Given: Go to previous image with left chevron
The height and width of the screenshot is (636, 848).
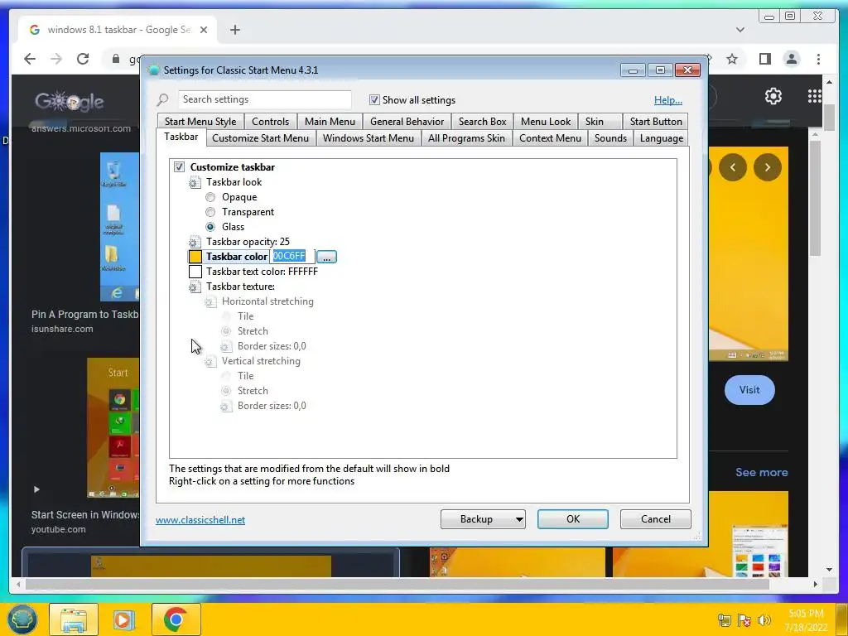Looking at the screenshot, I should click(x=733, y=167).
